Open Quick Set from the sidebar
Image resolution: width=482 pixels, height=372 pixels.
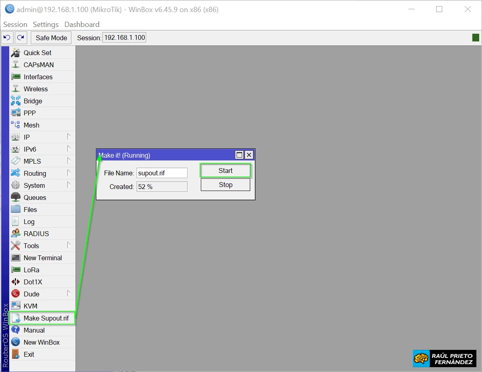(37, 52)
